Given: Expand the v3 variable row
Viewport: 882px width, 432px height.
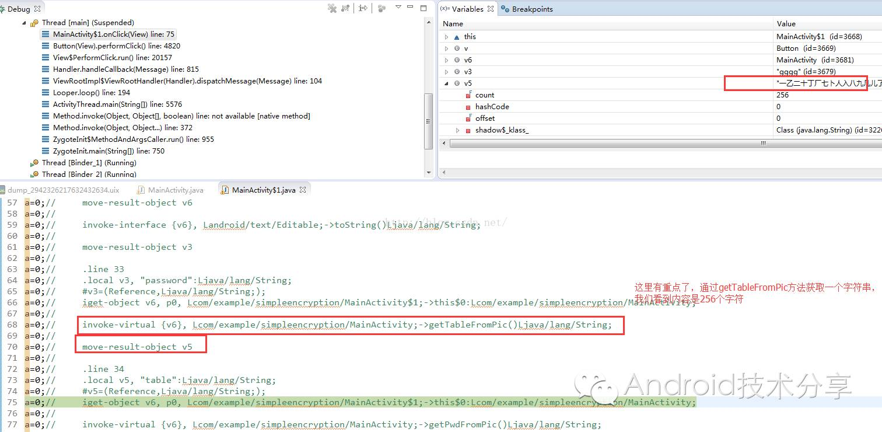Looking at the screenshot, I should [447, 72].
